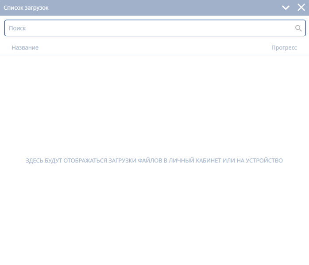The image size is (309, 265).
Task: Click the empty area below the placeholder message
Action: tap(154, 212)
